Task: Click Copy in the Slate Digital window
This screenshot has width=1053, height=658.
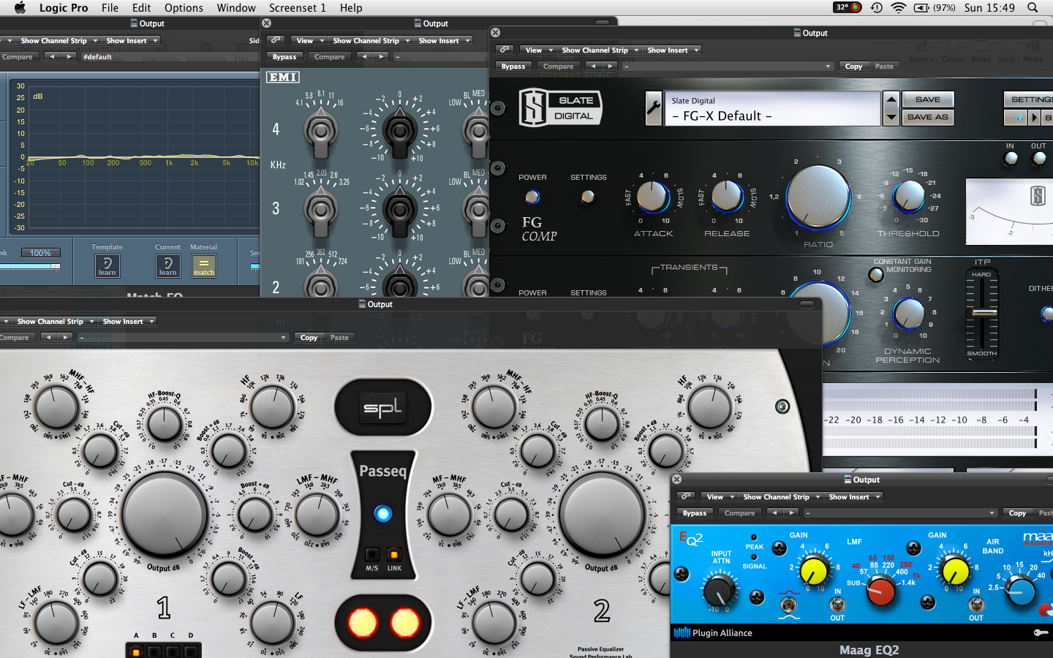Action: pyautogui.click(x=853, y=66)
